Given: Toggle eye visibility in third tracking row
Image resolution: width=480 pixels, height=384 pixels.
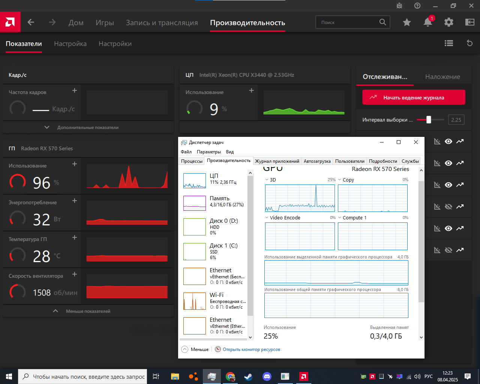Looking at the screenshot, I should (448, 185).
